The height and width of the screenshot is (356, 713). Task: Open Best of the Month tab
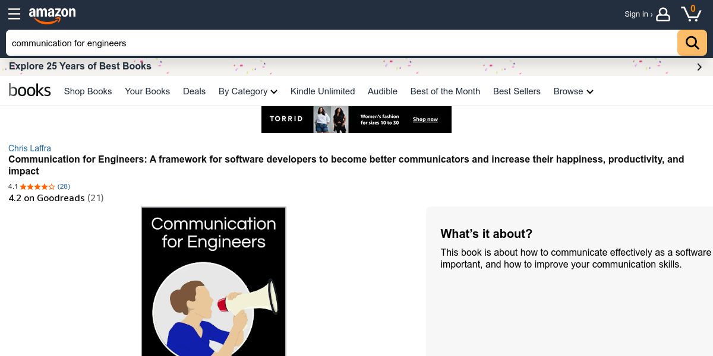pos(445,91)
